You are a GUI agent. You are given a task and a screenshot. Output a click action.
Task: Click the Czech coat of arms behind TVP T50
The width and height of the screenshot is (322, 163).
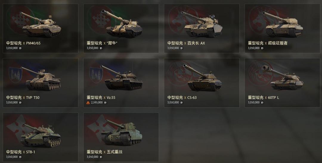[x=16, y=75]
